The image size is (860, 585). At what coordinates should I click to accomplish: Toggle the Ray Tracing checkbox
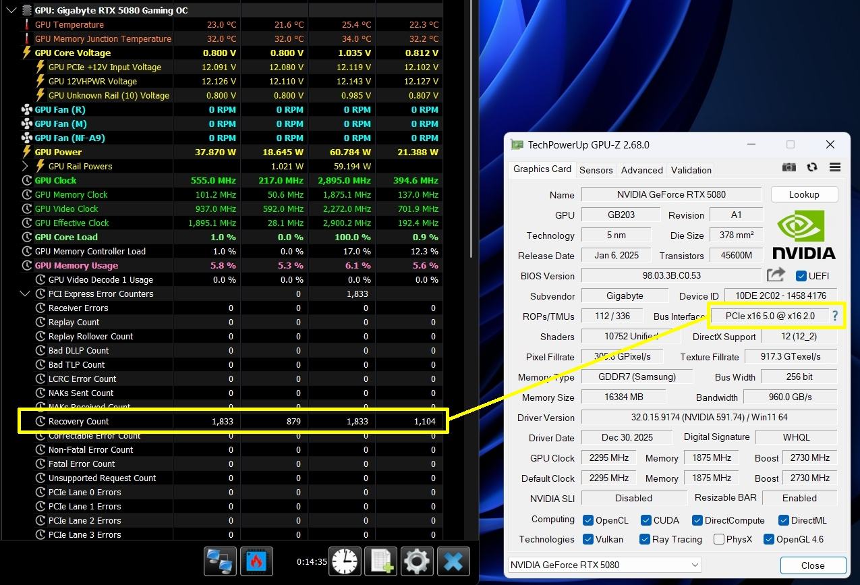click(x=645, y=539)
